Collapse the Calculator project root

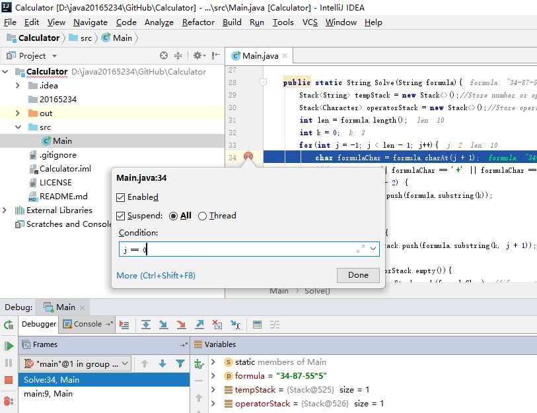[5, 71]
